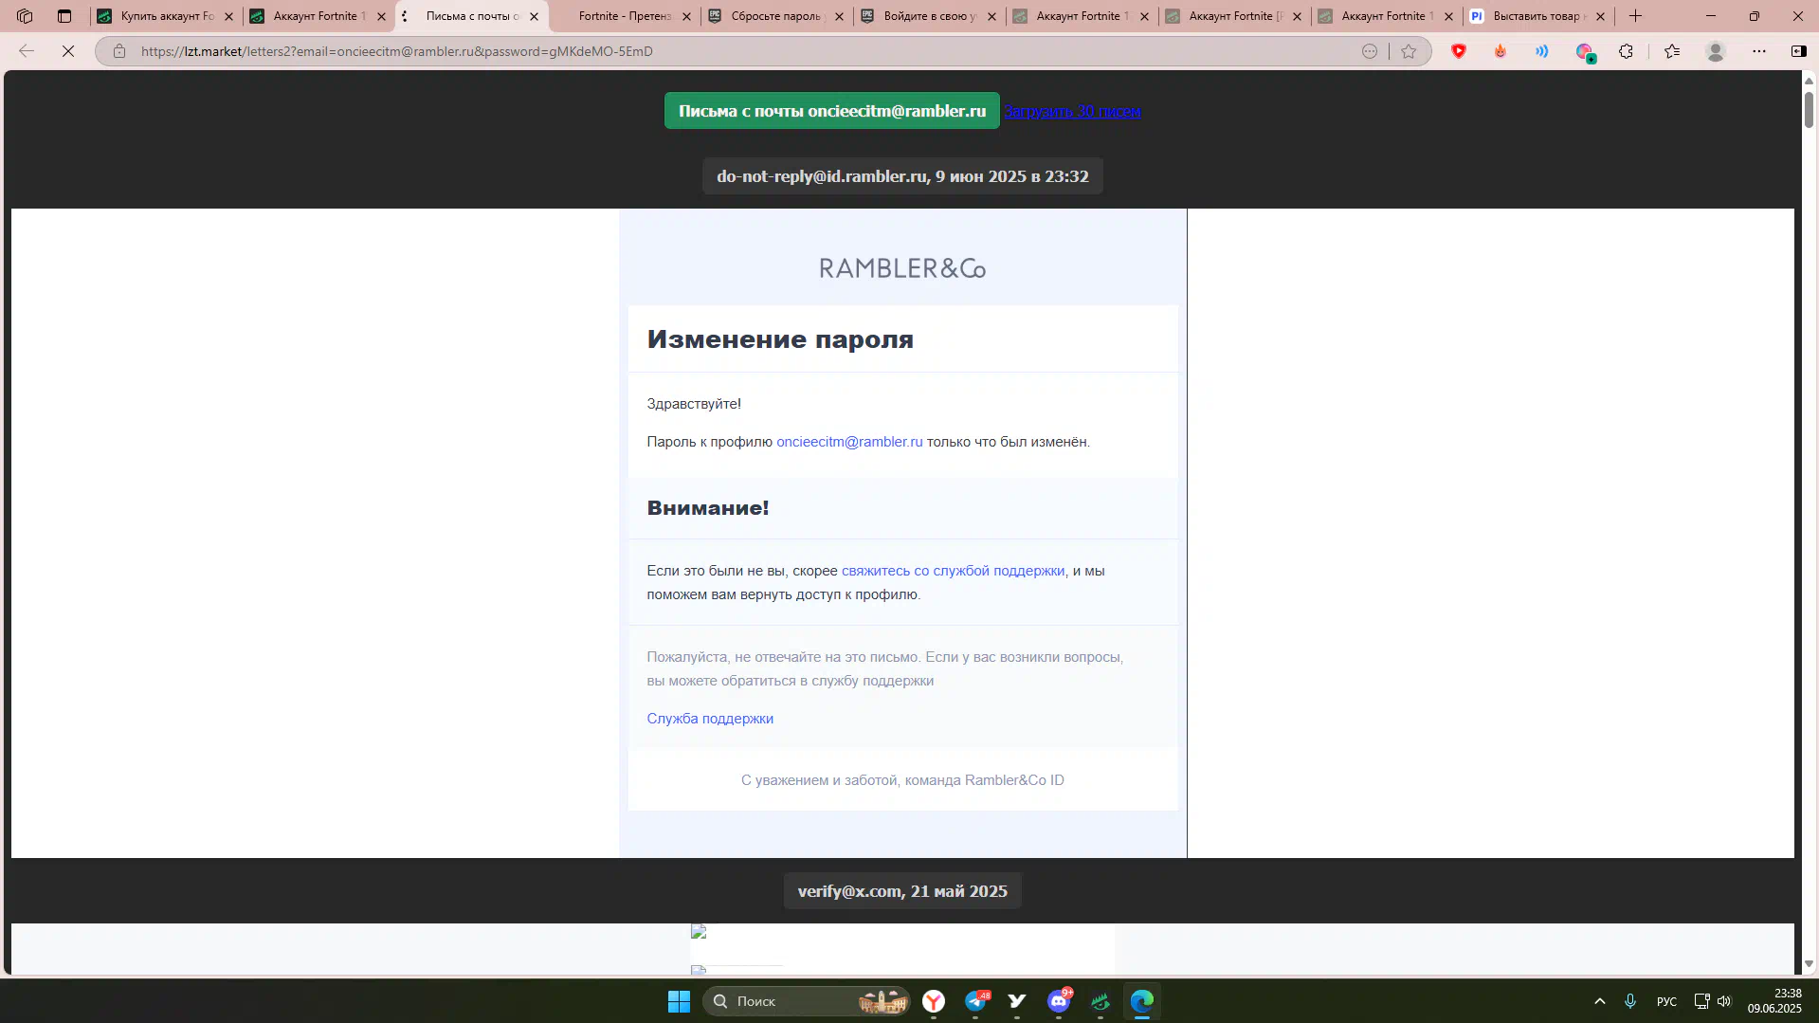Add this page to favorites star
The width and height of the screenshot is (1819, 1023).
1409,51
